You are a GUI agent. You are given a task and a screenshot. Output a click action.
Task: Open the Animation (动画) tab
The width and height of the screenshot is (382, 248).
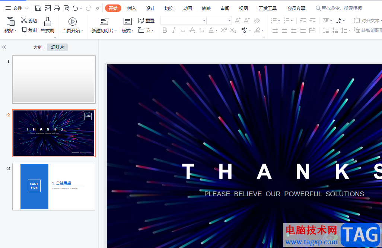click(x=188, y=8)
